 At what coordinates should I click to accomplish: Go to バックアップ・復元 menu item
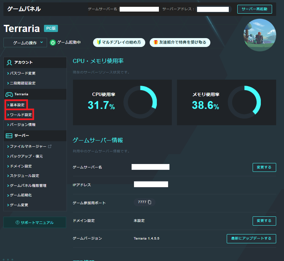point(26,156)
